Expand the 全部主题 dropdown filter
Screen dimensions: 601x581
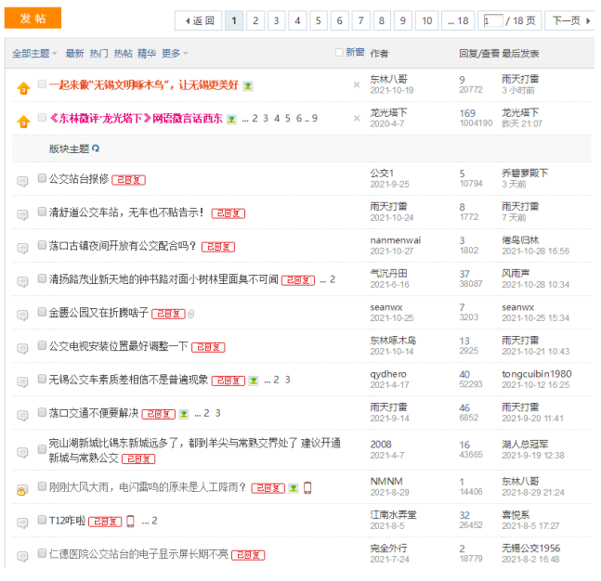click(34, 54)
